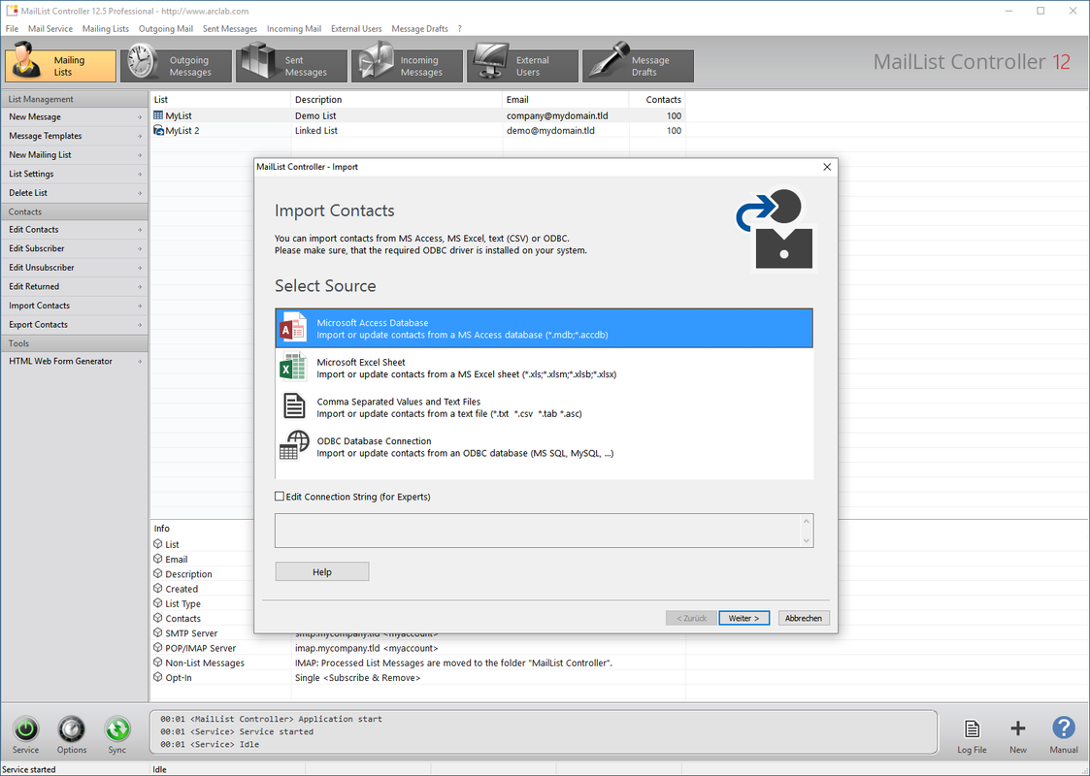Image resolution: width=1090 pixels, height=776 pixels.
Task: Expand Message Templates sidebar arrow
Action: 140,136
